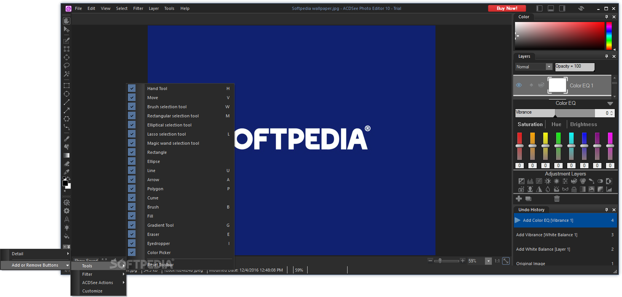The height and width of the screenshot is (297, 622).
Task: Select the Eraser tool icon in toolbar
Action: 67,164
